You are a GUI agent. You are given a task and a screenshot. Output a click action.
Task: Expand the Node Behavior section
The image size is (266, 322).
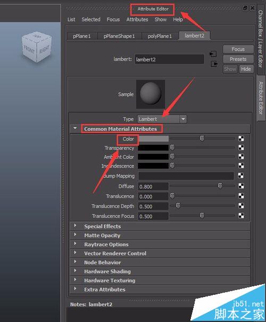(x=75, y=262)
